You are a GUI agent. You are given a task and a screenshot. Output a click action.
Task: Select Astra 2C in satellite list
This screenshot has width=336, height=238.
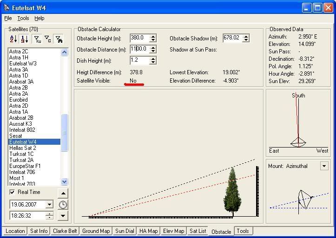34,51
